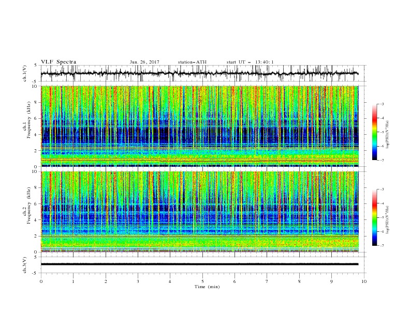Click the "8" tick on the time axis
Image resolution: width=410 pixels, height=316 pixels.
pos(299,281)
